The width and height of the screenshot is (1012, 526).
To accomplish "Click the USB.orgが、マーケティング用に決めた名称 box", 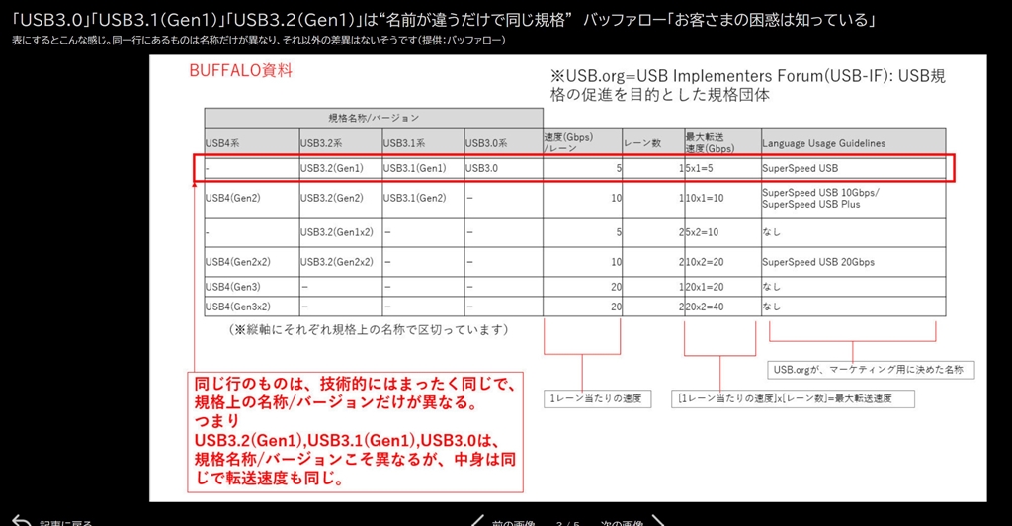I will (x=871, y=370).
